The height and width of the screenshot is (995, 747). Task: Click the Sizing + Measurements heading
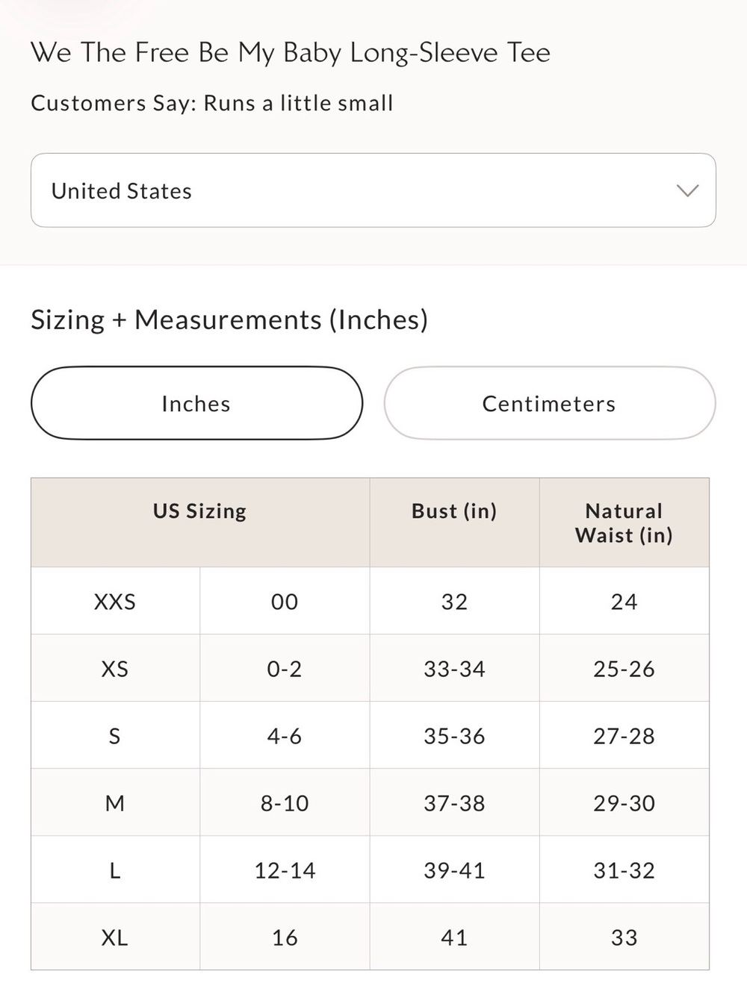point(229,319)
